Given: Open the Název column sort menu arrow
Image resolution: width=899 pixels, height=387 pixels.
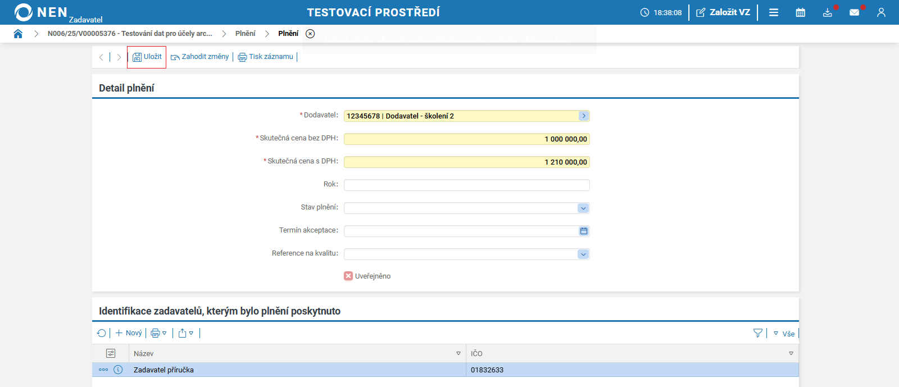Looking at the screenshot, I should coord(458,353).
